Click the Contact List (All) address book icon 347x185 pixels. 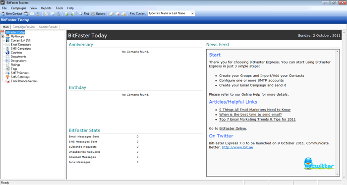(7, 41)
